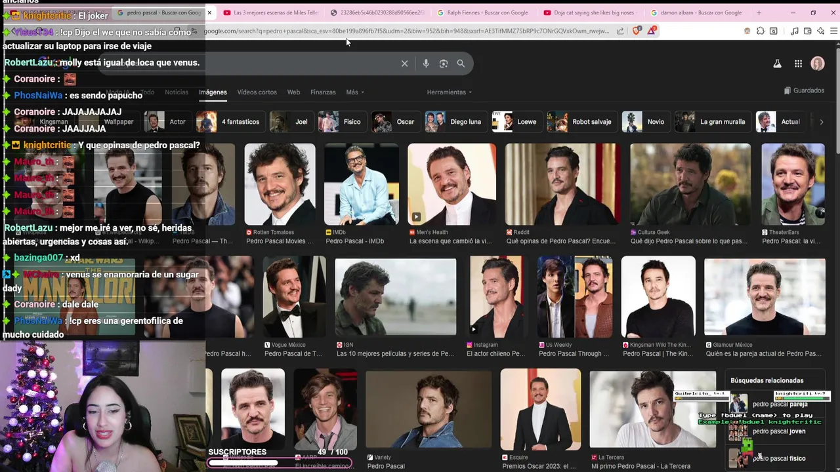The height and width of the screenshot is (472, 840).
Task: Select the Finanzas search tab
Action: click(x=323, y=92)
